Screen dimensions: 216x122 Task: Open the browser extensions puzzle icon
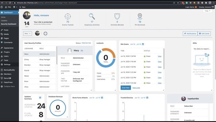[x=206, y=3]
